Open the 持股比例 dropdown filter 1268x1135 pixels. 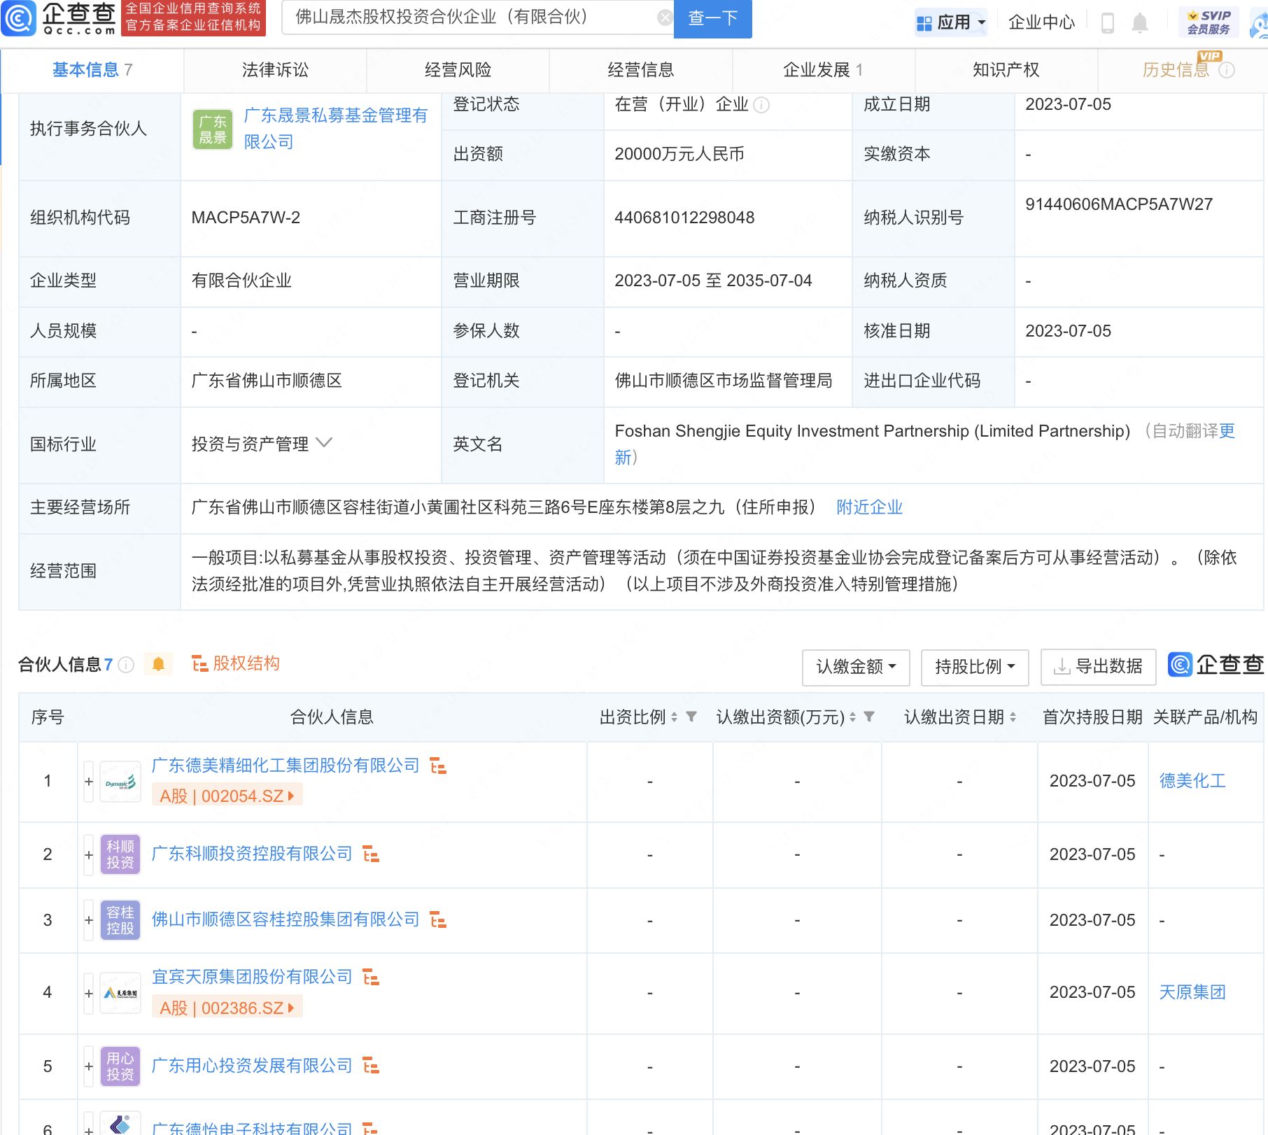[975, 667]
